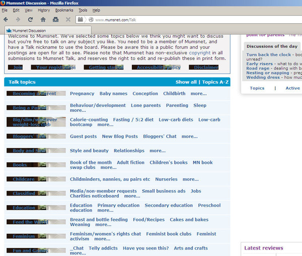Click the Firefox logo in title bar

click(x=3, y=3)
